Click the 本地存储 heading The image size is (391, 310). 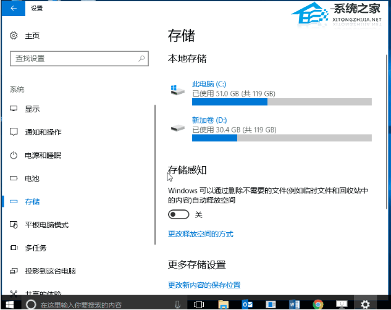click(x=187, y=59)
